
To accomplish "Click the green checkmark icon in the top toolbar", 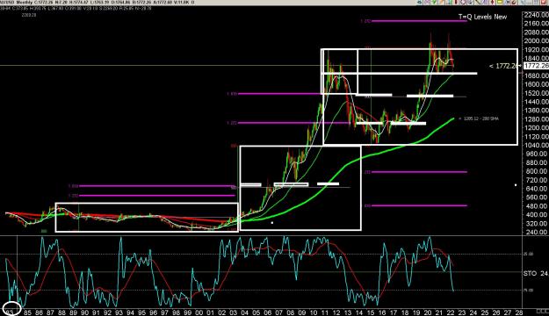I will point(434,2).
